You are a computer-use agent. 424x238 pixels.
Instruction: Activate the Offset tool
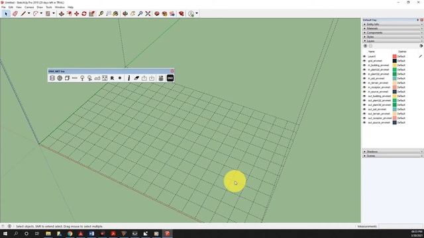pyautogui.click(x=69, y=13)
